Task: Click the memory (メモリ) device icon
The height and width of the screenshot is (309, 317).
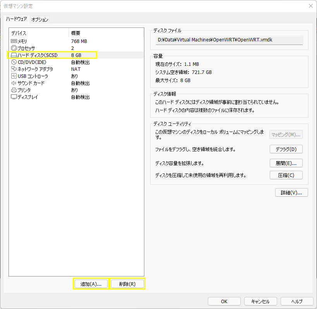Action: pyautogui.click(x=14, y=41)
